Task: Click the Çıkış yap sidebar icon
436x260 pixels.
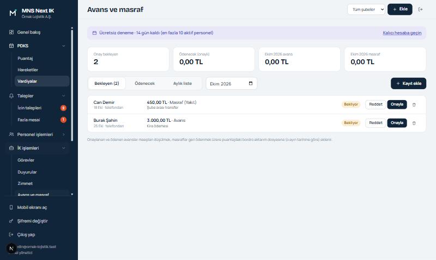Action: tap(11, 234)
